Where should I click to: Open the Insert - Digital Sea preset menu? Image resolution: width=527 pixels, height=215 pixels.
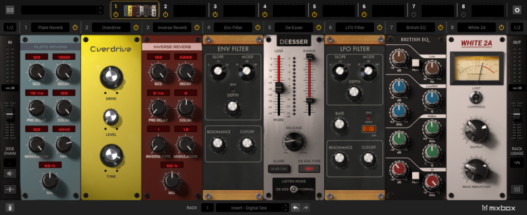click(249, 208)
